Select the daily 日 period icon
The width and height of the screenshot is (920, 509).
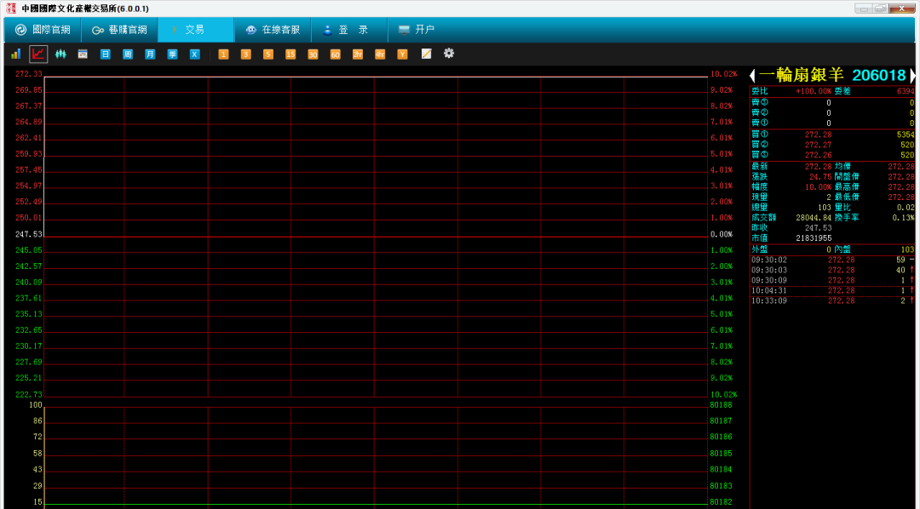click(105, 54)
